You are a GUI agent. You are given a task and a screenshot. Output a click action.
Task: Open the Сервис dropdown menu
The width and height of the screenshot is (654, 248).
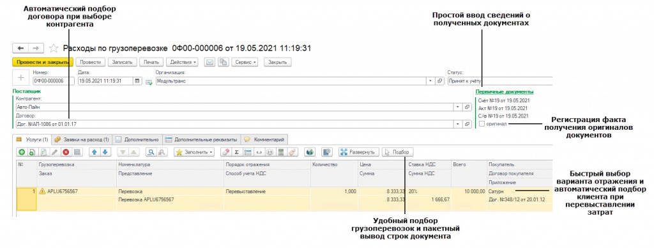245,62
